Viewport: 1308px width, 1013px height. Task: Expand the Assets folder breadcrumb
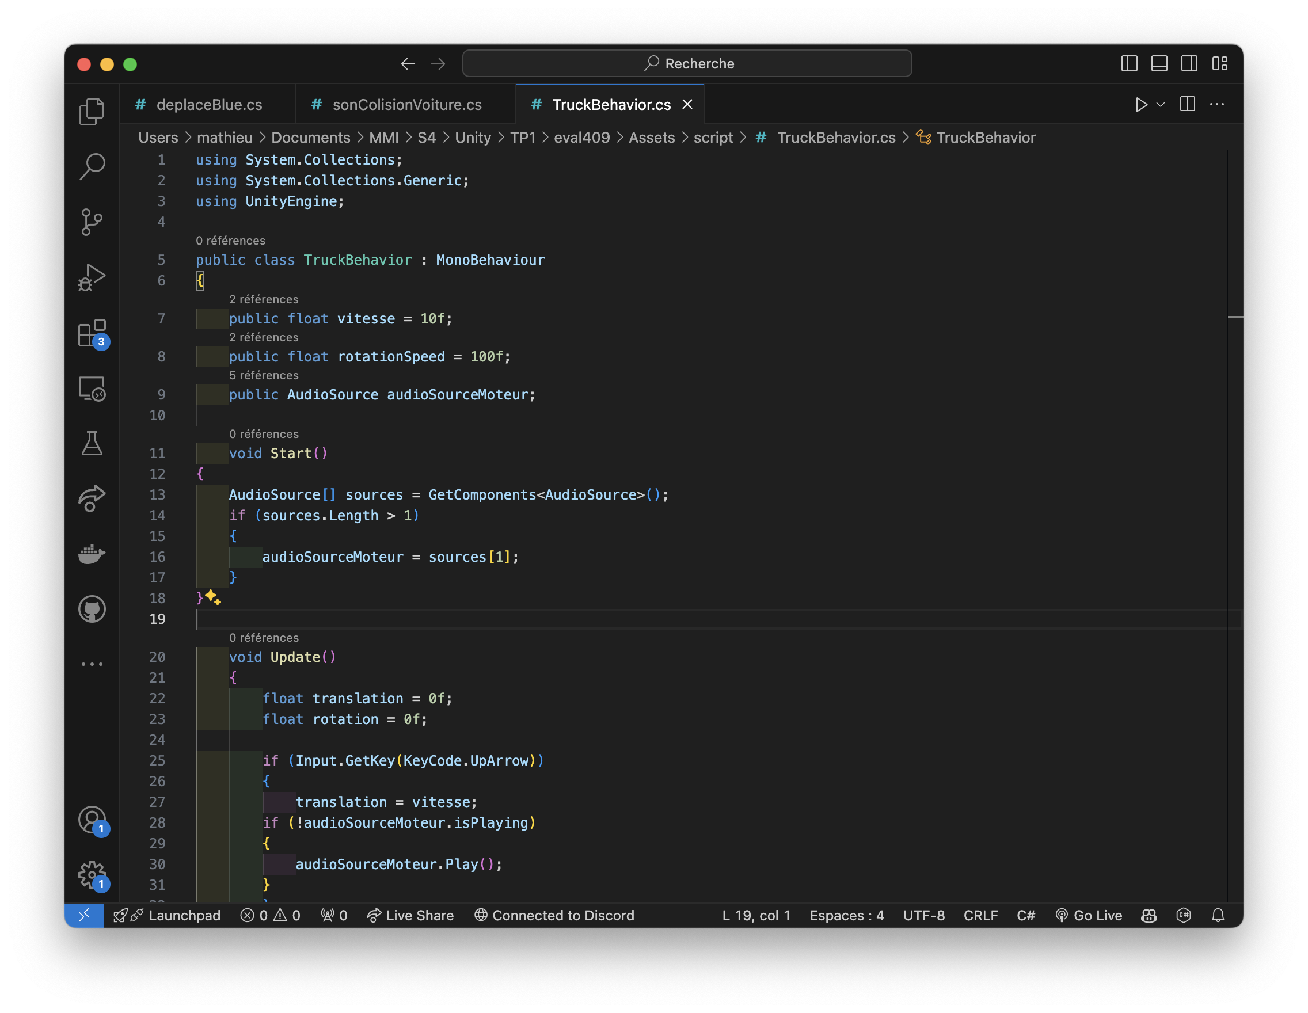pyautogui.click(x=652, y=138)
